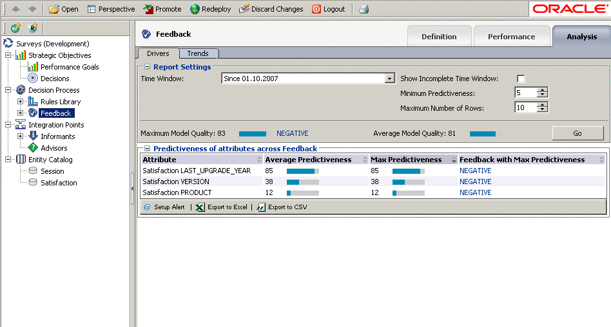
Task: Collapse the Predictiveness of attributes section
Action: point(147,149)
